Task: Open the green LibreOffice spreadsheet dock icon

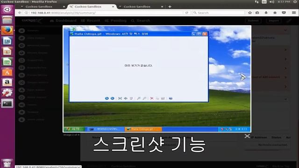Action: pos(7,62)
